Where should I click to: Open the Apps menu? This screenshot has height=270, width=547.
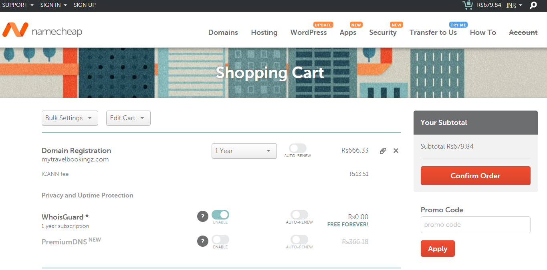[x=348, y=32]
